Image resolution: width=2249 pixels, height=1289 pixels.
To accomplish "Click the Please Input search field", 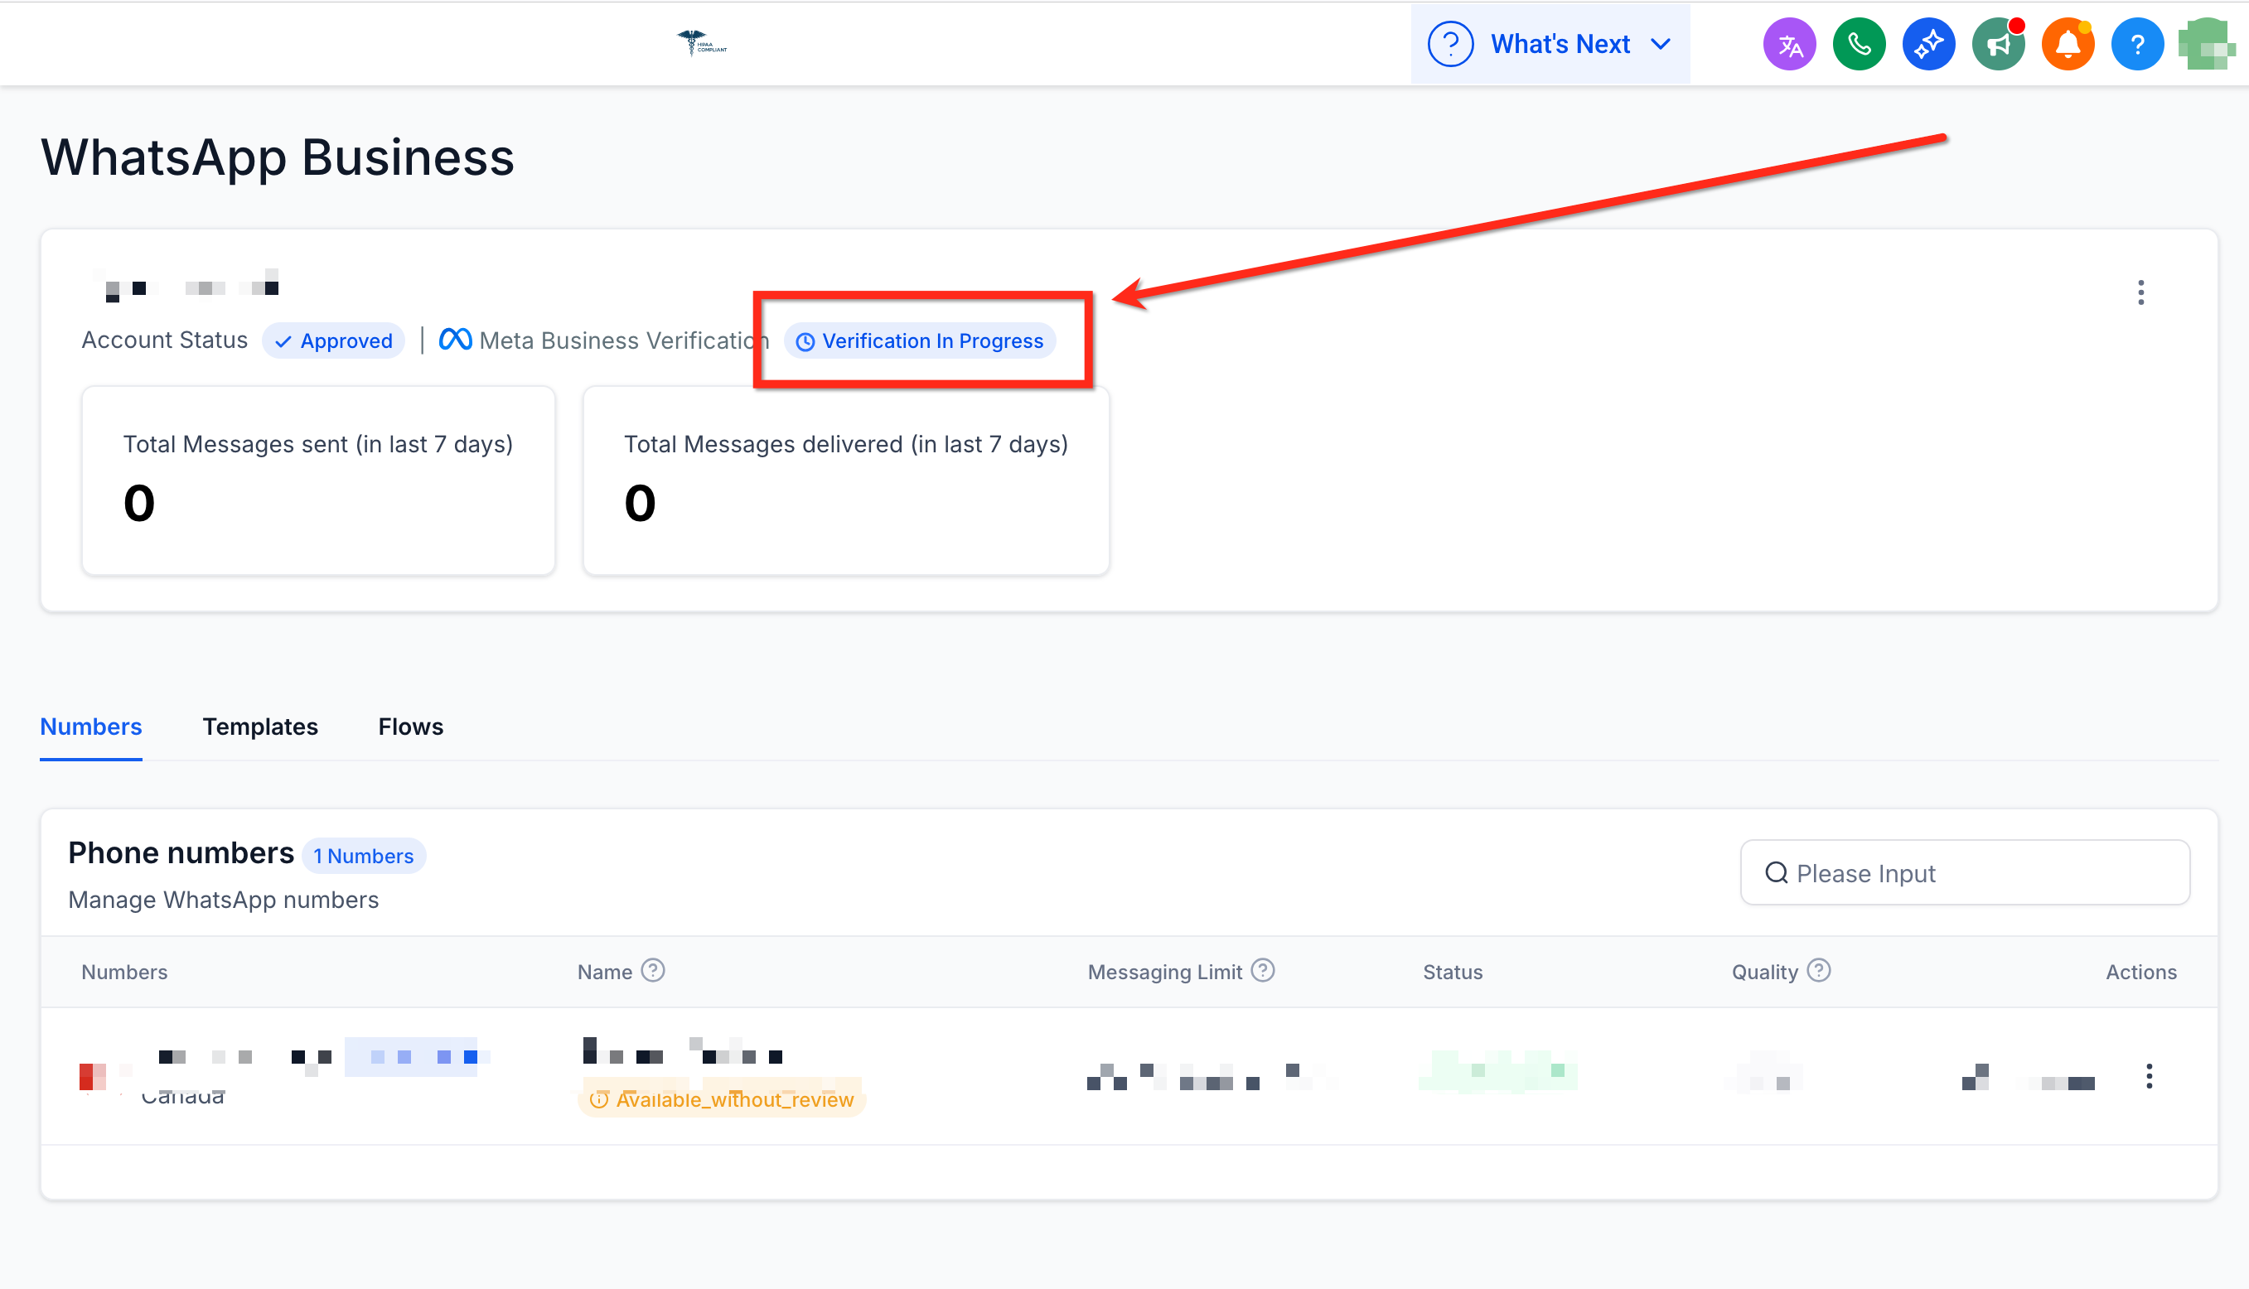I will coord(1965,873).
